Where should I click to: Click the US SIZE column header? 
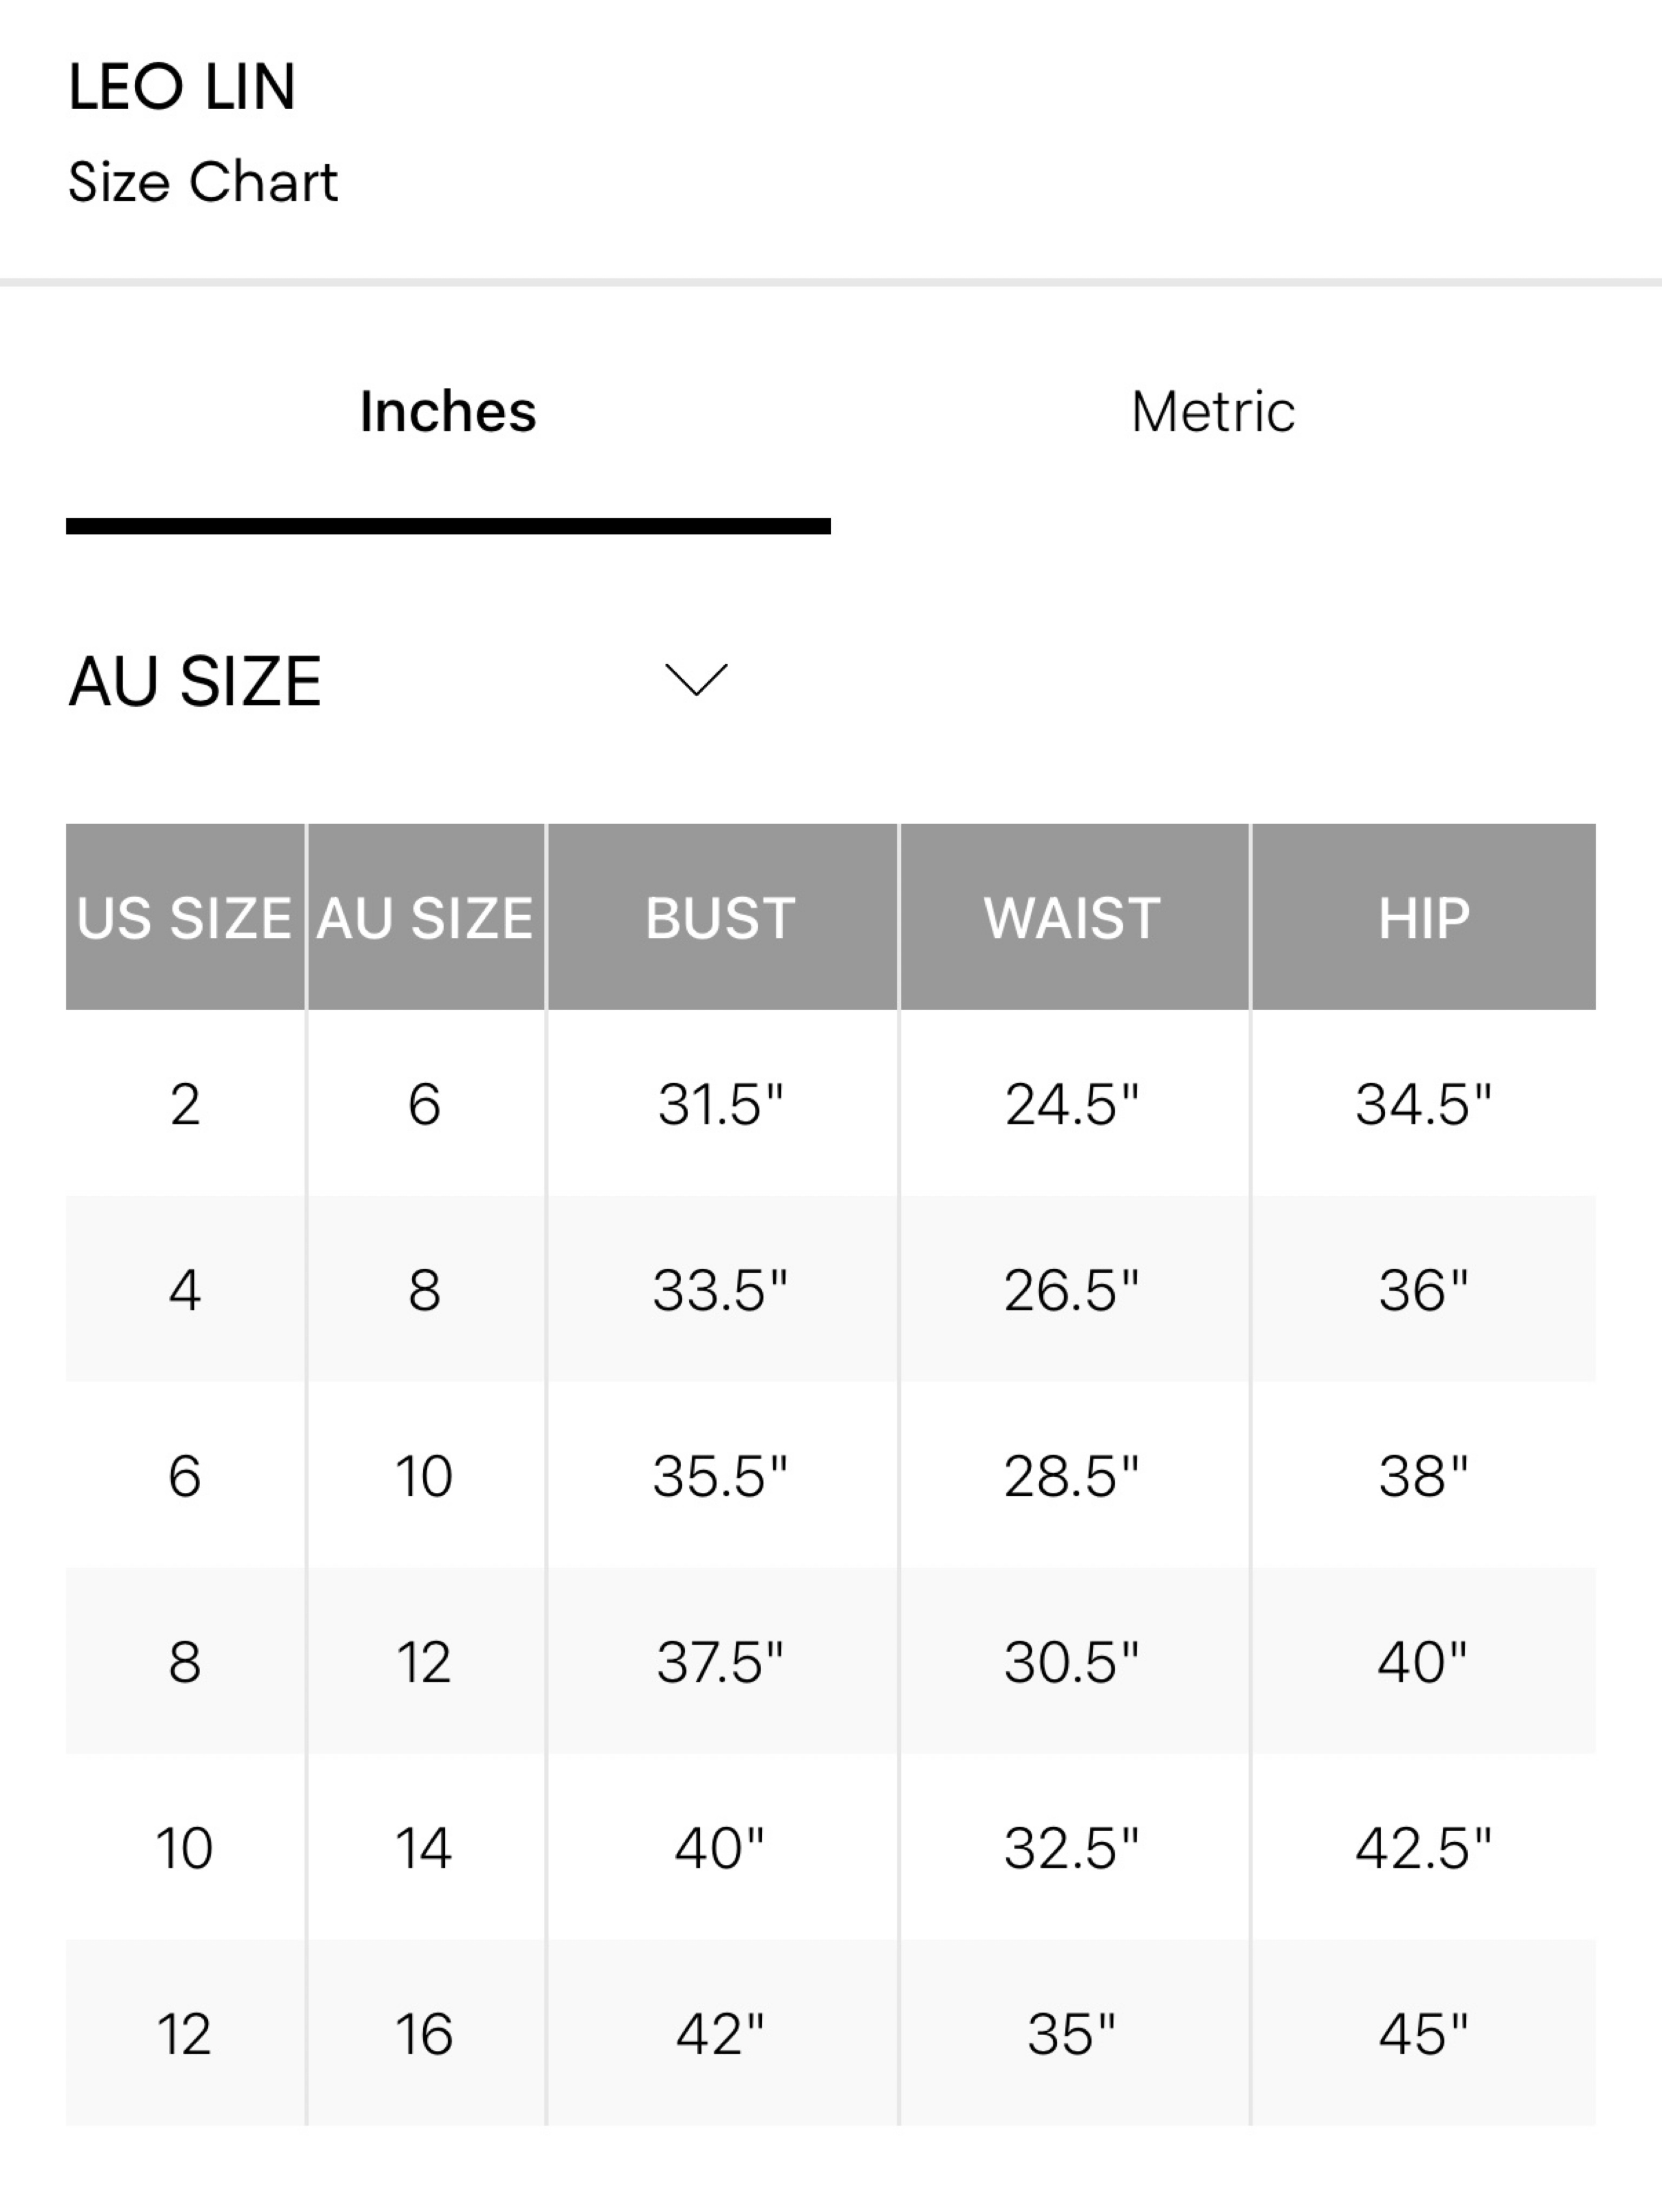tap(185, 917)
